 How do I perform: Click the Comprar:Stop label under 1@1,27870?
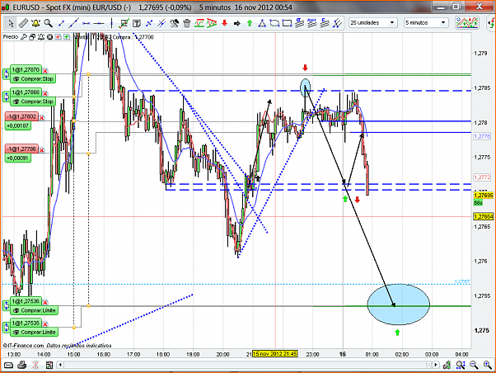pyautogui.click(x=33, y=78)
